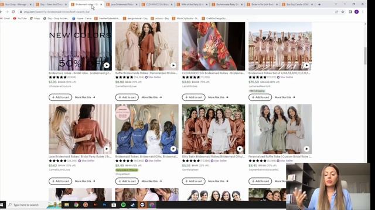Open Chrome from the taskbar
This screenshot has height=210, width=375.
pyautogui.click(x=76, y=205)
